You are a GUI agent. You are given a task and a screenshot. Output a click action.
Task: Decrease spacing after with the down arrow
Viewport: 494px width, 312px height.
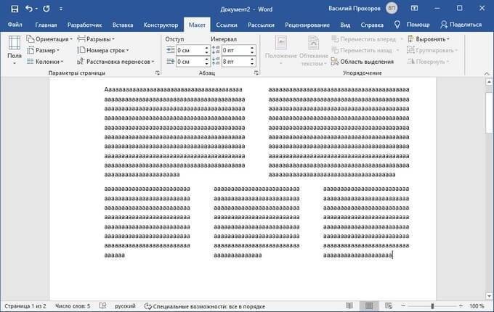252,64
